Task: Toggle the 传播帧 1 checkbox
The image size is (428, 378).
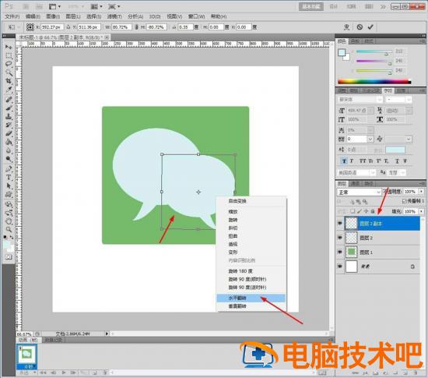Action: (x=404, y=201)
